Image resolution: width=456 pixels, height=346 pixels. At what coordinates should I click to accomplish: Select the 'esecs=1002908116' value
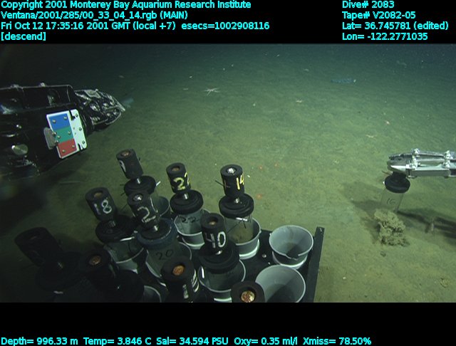[225, 26]
